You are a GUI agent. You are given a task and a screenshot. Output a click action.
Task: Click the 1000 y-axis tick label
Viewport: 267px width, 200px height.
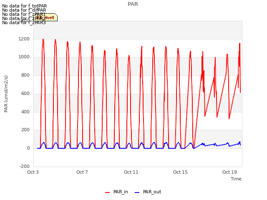click(24, 57)
